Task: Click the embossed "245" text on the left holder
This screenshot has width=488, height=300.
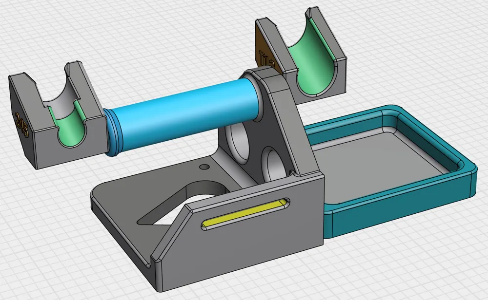Action: click(22, 126)
